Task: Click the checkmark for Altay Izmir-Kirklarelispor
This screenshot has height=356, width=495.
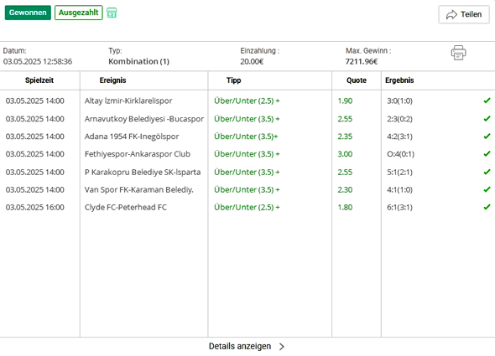Action: click(x=487, y=101)
